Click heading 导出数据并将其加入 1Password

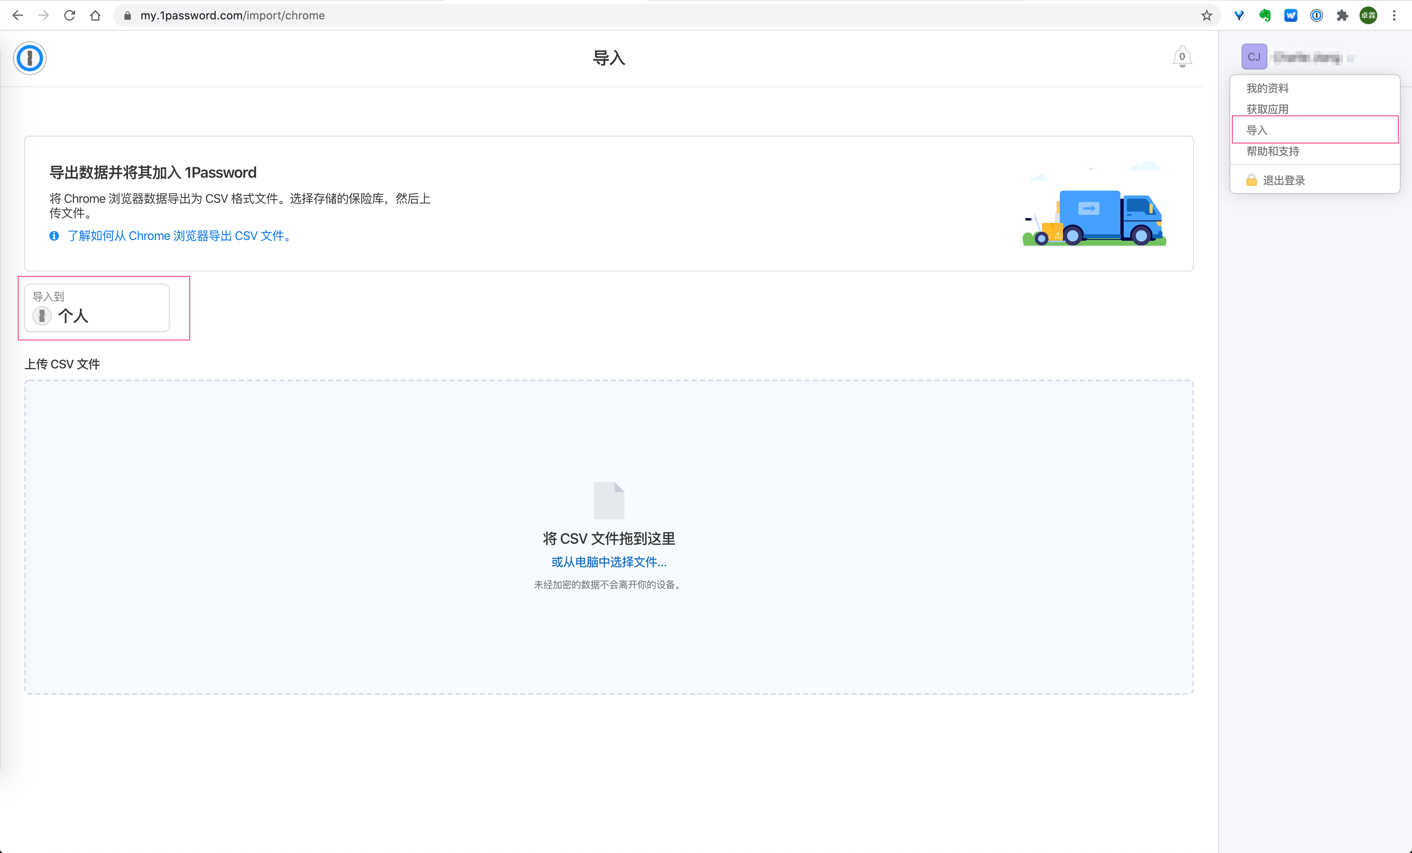pyautogui.click(x=152, y=172)
